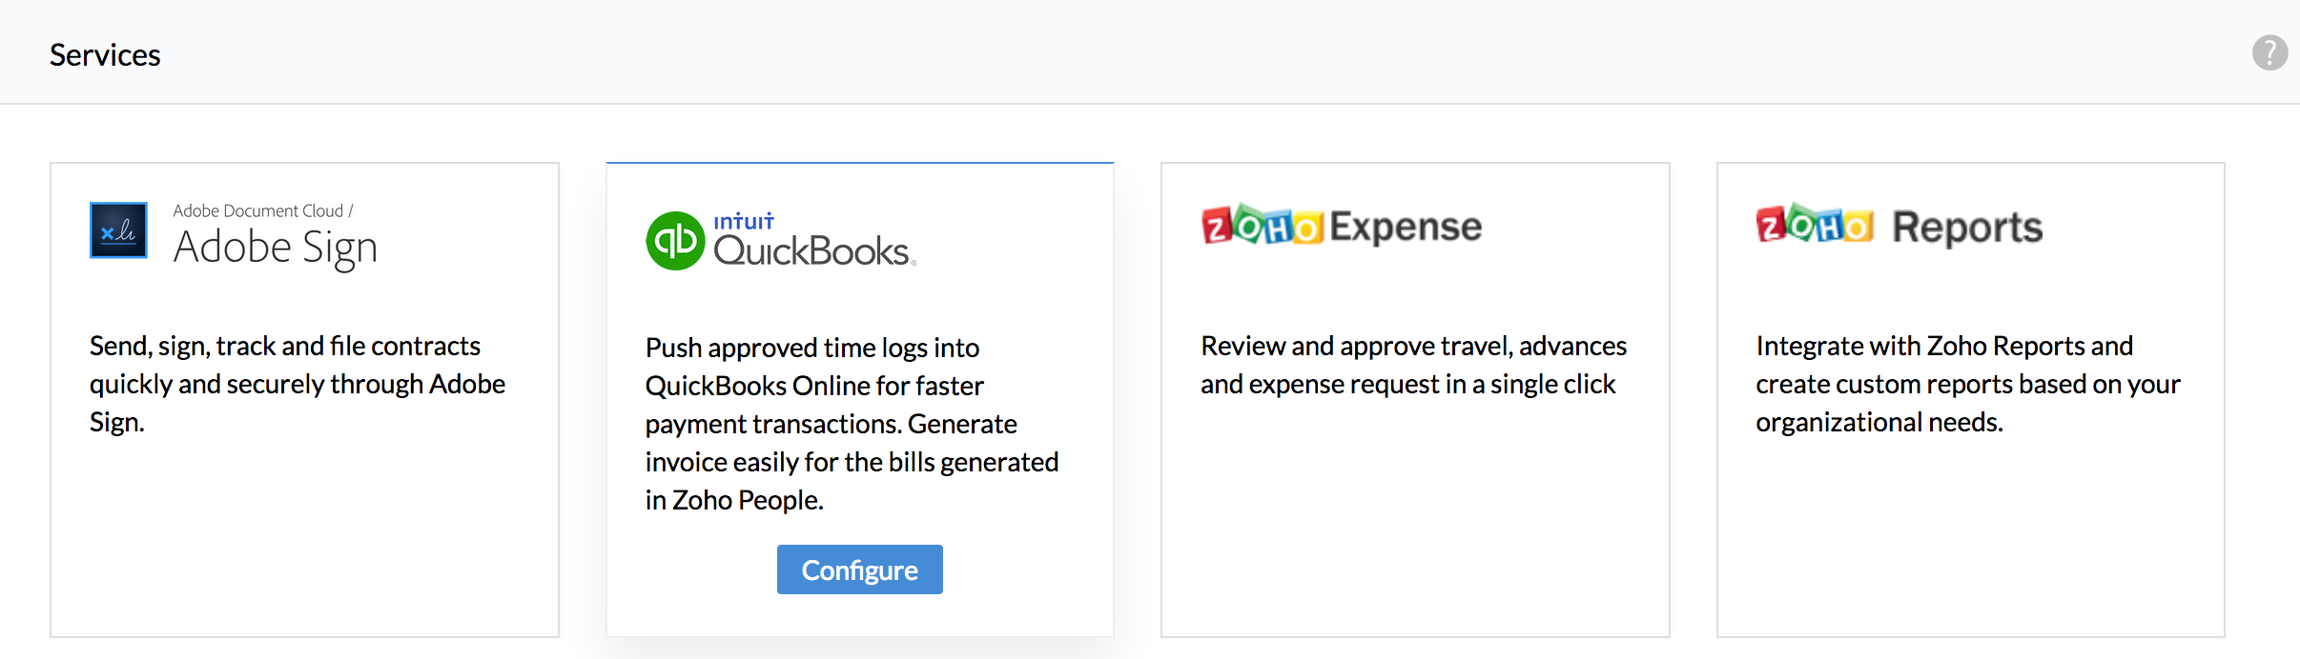Click the Adobe Sign contracts description text
The height and width of the screenshot is (659, 2300).
tap(297, 384)
